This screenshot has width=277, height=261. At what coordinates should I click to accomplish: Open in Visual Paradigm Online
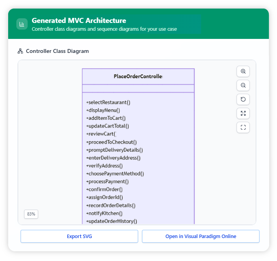[x=200, y=236]
